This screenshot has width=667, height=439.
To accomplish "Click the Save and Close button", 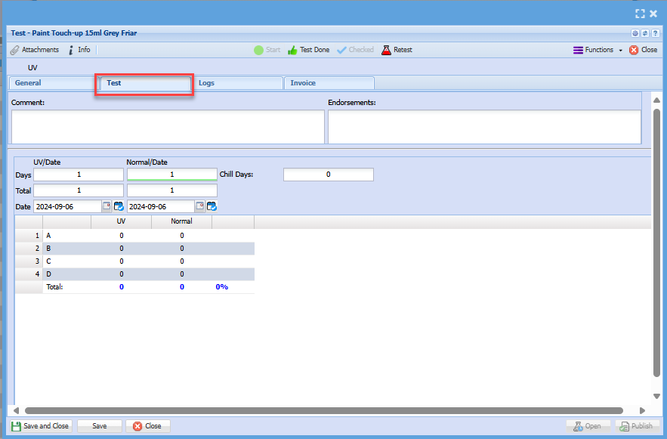I will (x=40, y=426).
